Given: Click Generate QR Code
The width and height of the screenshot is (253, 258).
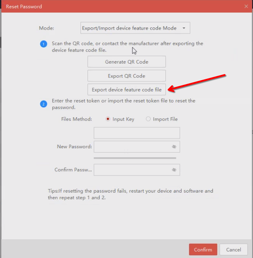Looking at the screenshot, I should [127, 62].
